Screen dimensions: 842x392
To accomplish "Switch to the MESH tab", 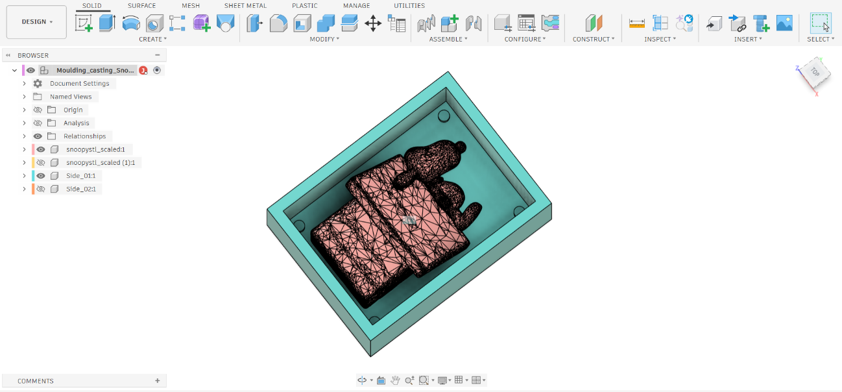I will point(191,6).
